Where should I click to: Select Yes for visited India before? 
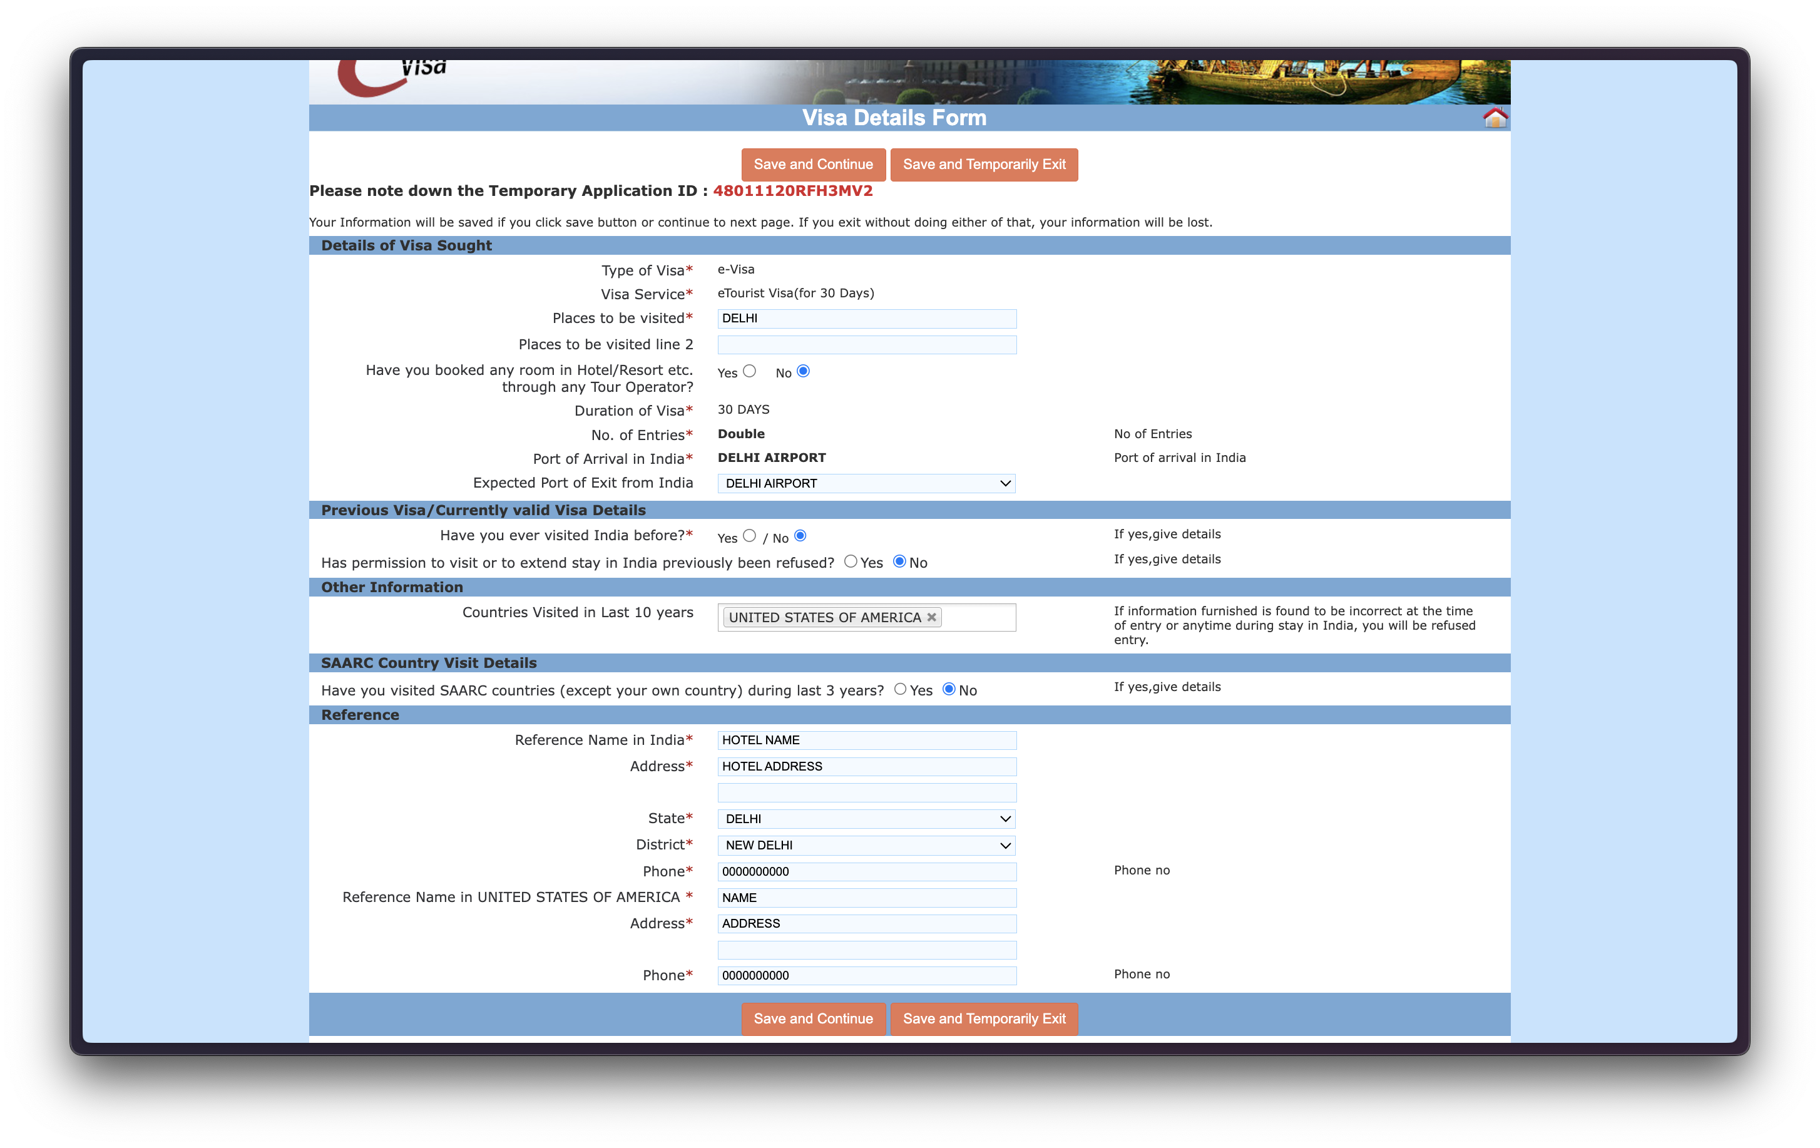(749, 536)
